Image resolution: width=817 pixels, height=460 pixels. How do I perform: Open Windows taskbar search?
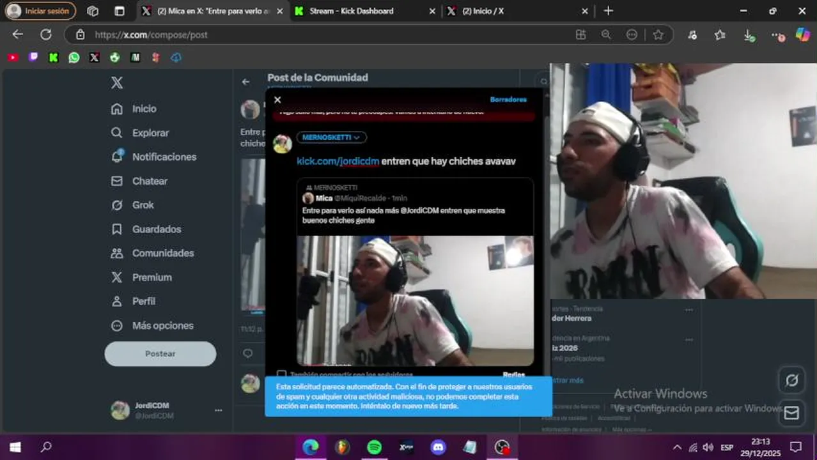pyautogui.click(x=46, y=447)
